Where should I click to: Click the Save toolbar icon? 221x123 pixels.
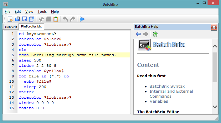click(x=24, y=19)
